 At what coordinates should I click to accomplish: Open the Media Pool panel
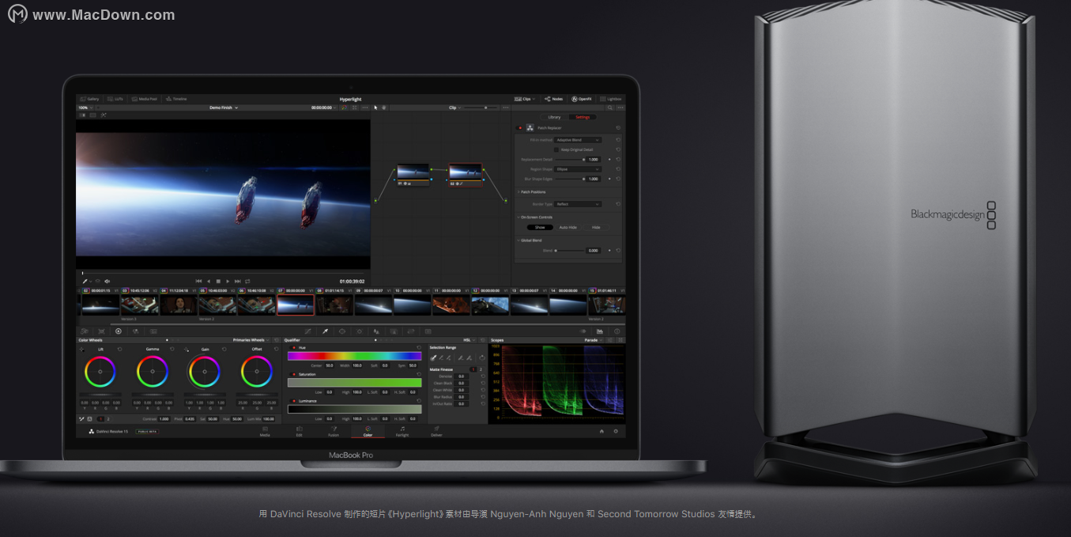[145, 99]
